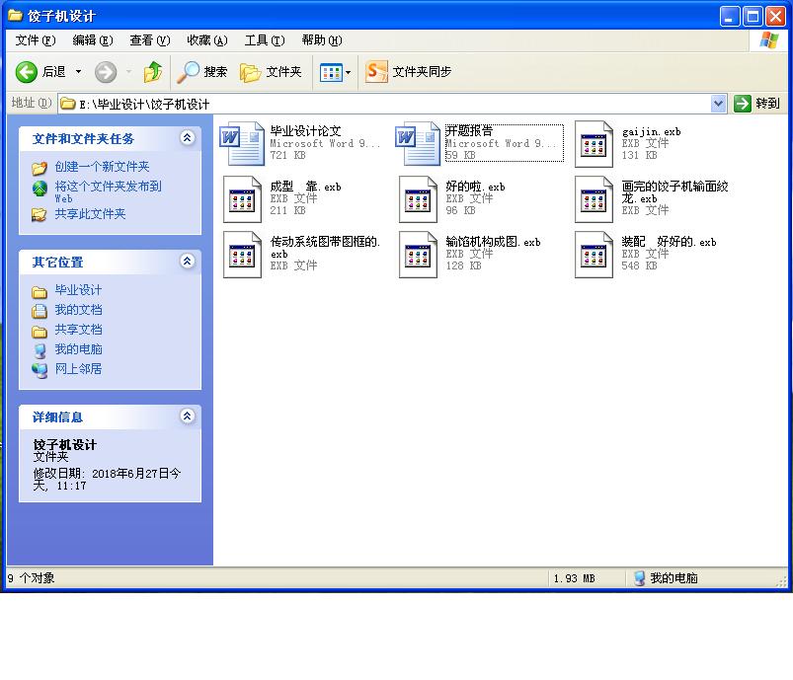The height and width of the screenshot is (680, 793).
Task: Collapse the 详细信息 panel
Action: 187,416
